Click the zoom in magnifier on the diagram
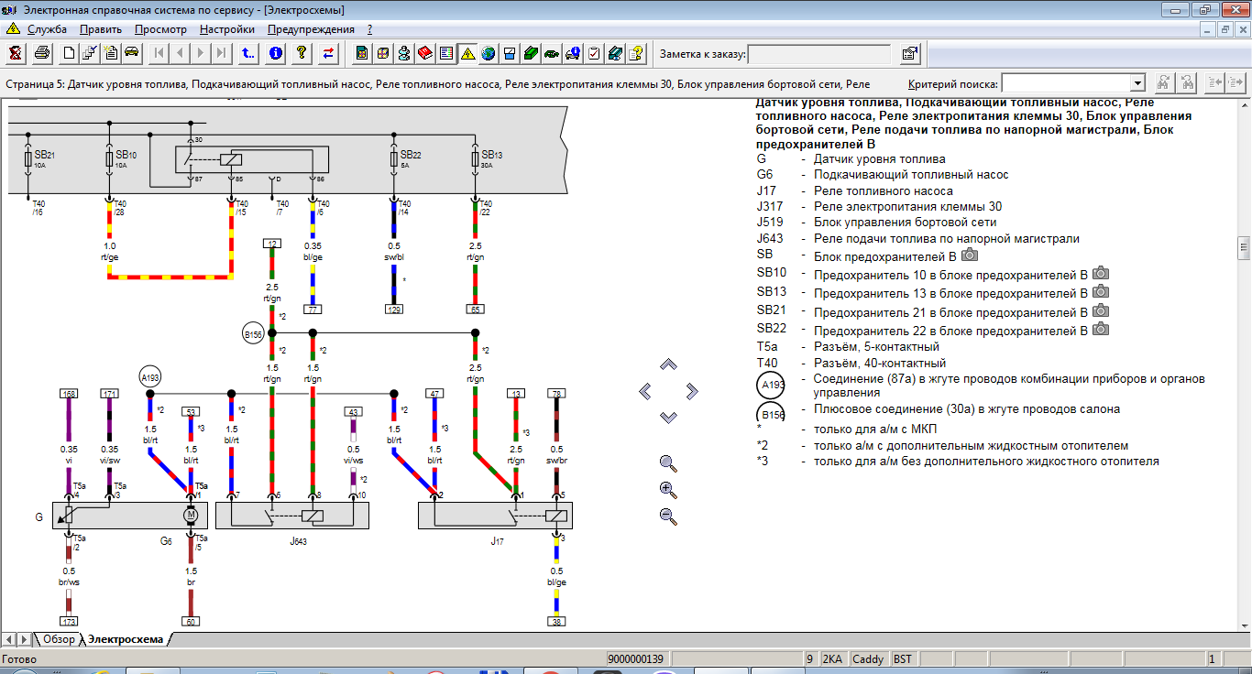Viewport: 1252px width, 674px height. [x=668, y=490]
